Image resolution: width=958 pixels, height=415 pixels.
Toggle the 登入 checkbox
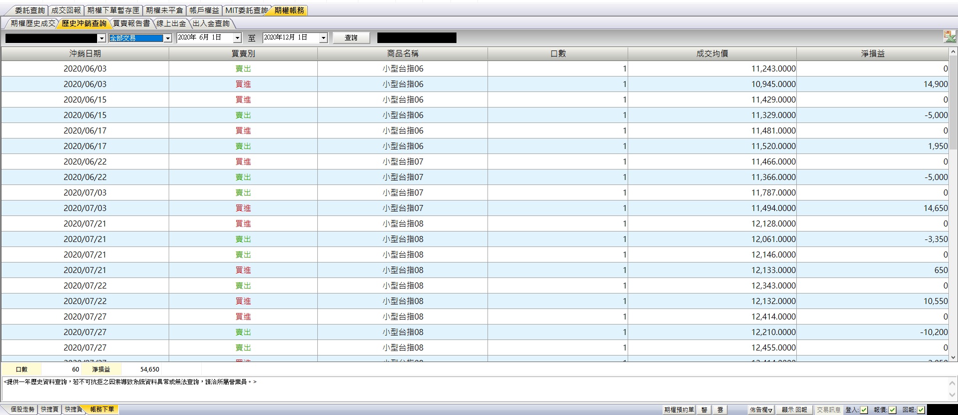coord(864,410)
